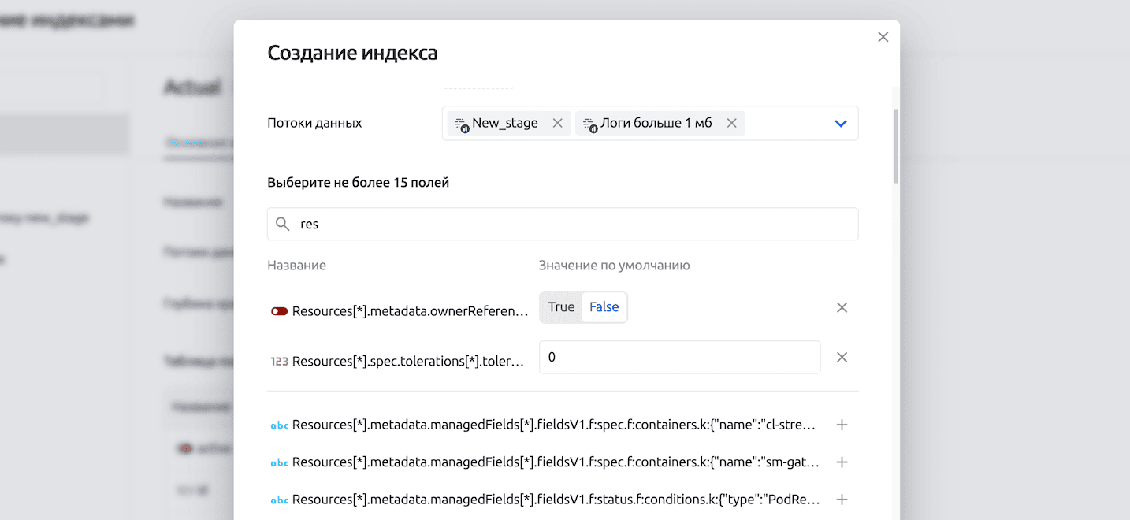Add the sm-gat containers field
Screen dimensions: 1130x520
coord(842,462)
